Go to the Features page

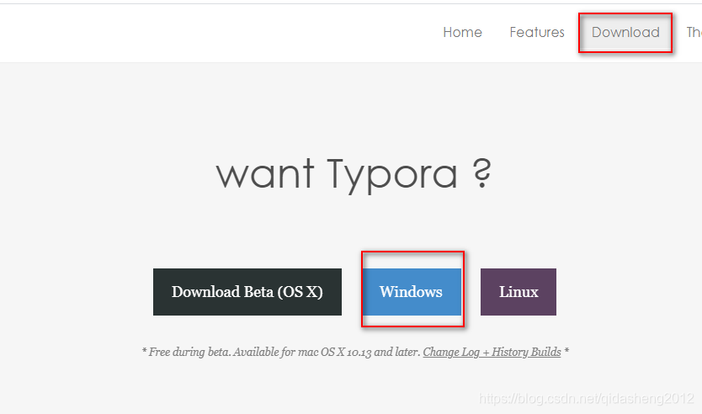coord(537,32)
